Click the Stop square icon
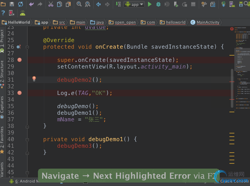This screenshot has width=250, height=186. pyautogui.click(x=193, y=4)
